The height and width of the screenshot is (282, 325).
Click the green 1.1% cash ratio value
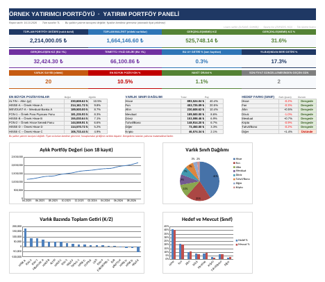tap(201, 81)
